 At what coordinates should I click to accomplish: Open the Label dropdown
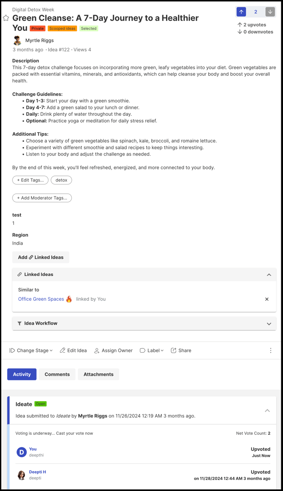(152, 351)
